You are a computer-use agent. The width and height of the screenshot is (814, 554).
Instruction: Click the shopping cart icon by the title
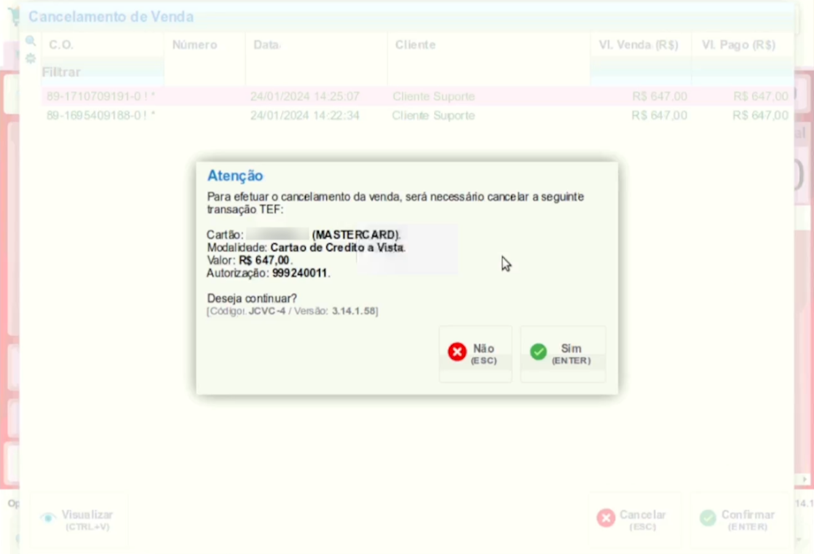(14, 17)
